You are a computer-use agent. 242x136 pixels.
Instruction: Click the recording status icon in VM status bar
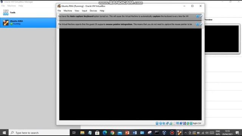coord(181,123)
